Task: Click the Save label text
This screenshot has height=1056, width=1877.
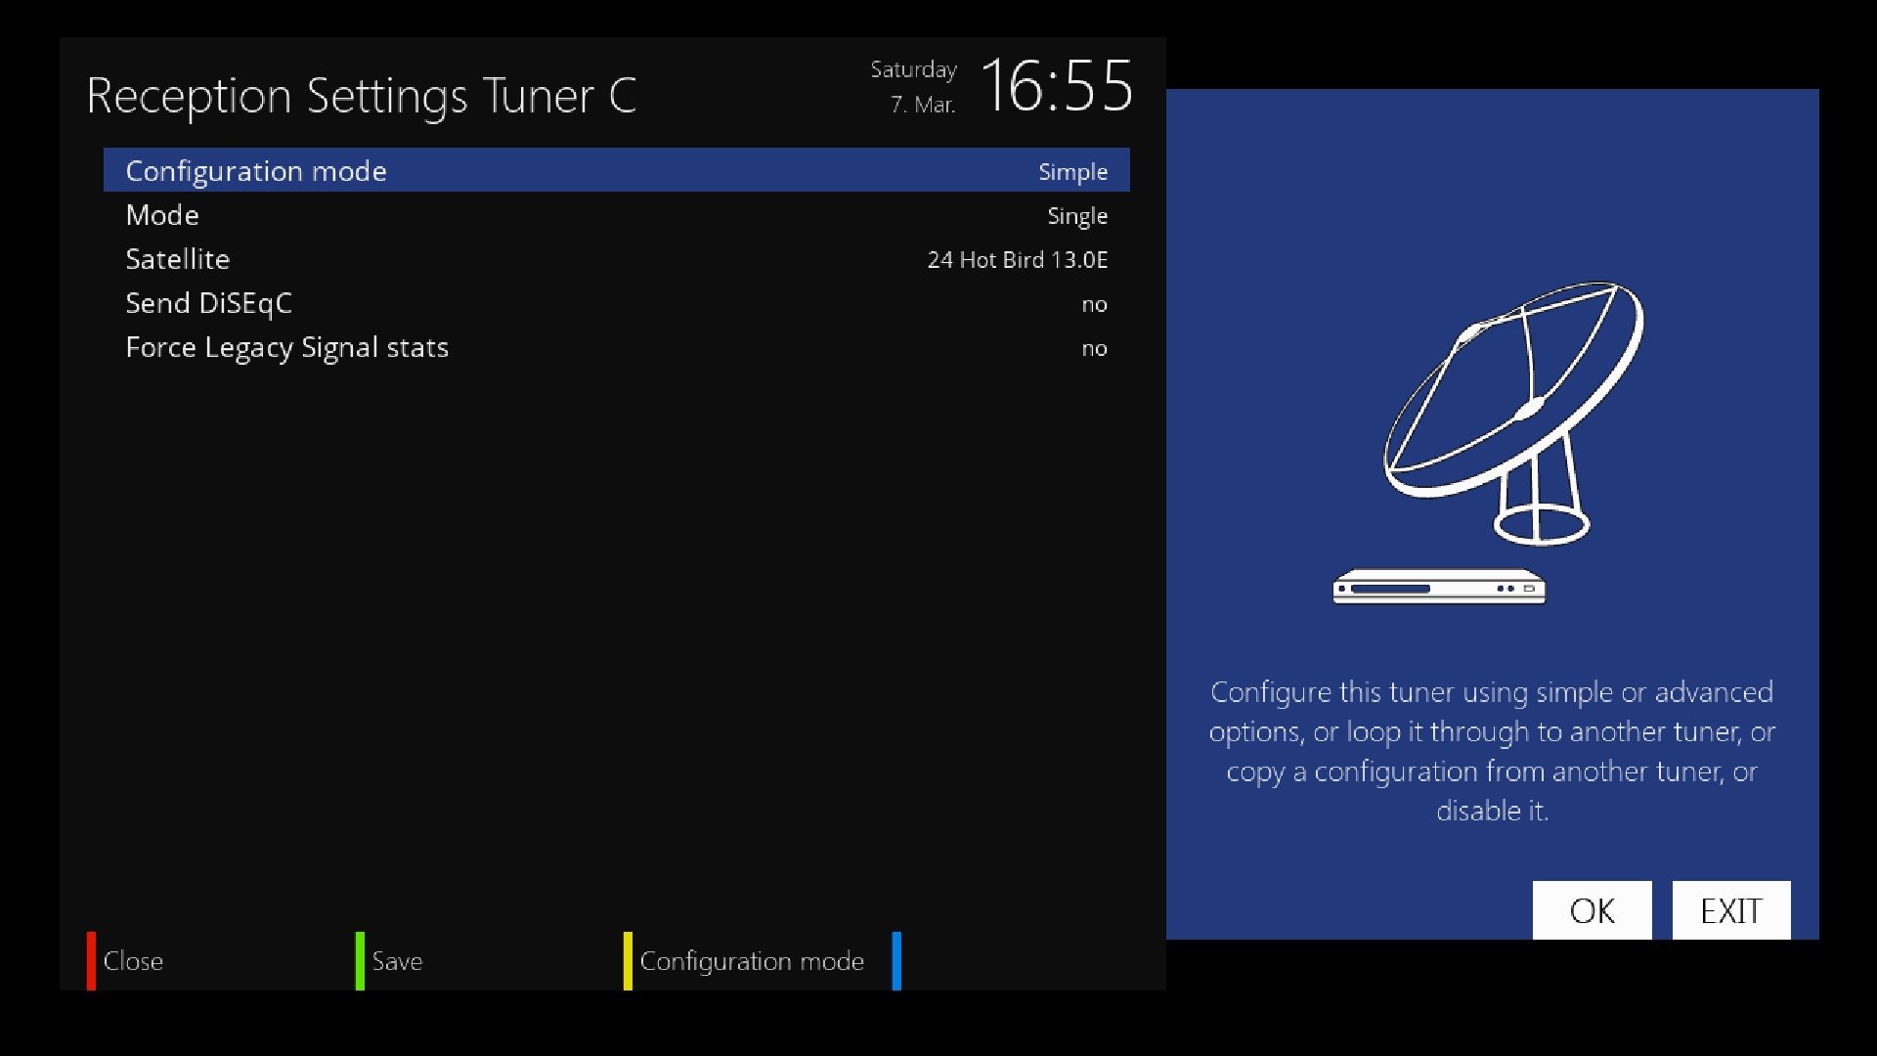Action: pos(397,961)
